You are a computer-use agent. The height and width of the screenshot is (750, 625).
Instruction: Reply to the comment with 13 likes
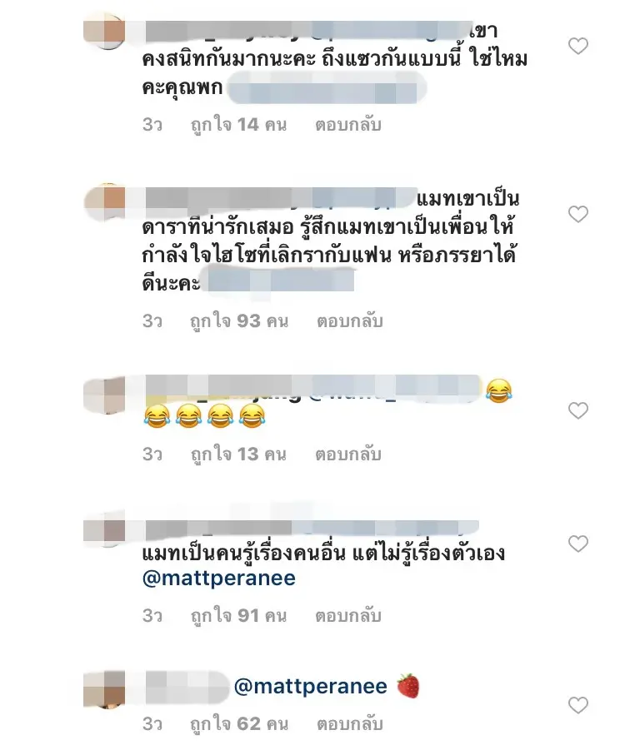click(x=348, y=454)
